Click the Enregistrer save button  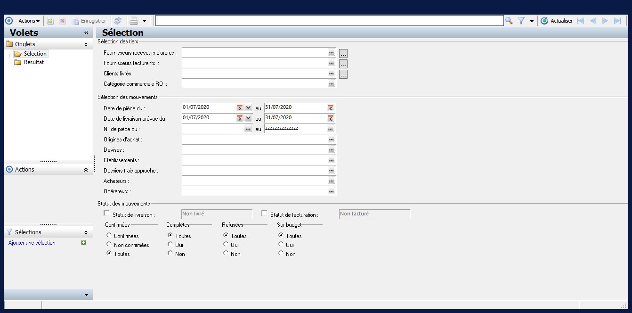(89, 21)
